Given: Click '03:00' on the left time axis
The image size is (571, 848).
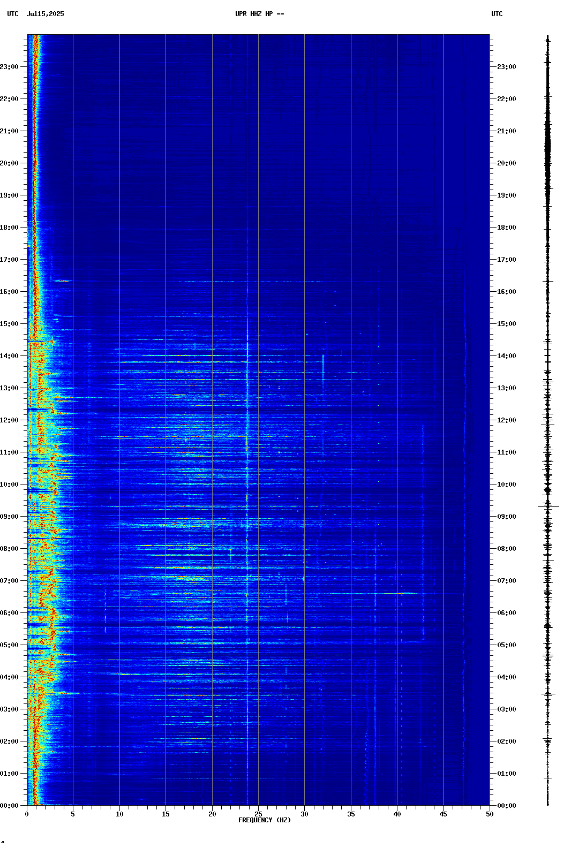Looking at the screenshot, I should click(x=9, y=709).
